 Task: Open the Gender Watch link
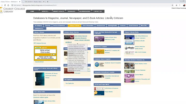[x=139, y=75]
